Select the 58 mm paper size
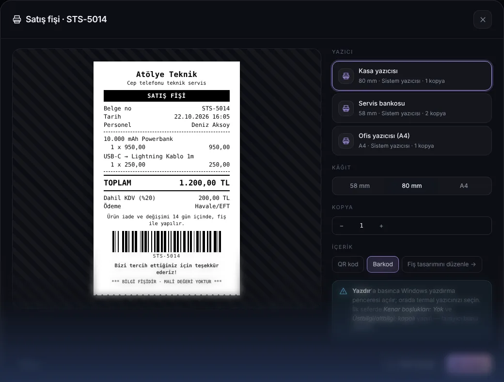This screenshot has height=382, width=504. point(360,186)
